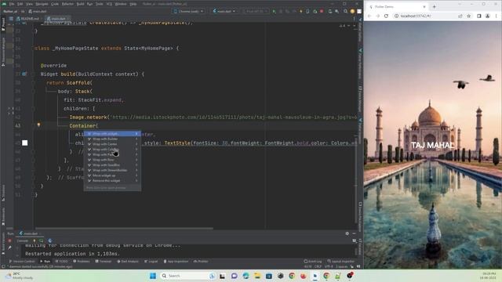Image resolution: width=502 pixels, height=282 pixels.
Task: Expand the Wrap with Center submenu arrow
Action: [x=136, y=144]
